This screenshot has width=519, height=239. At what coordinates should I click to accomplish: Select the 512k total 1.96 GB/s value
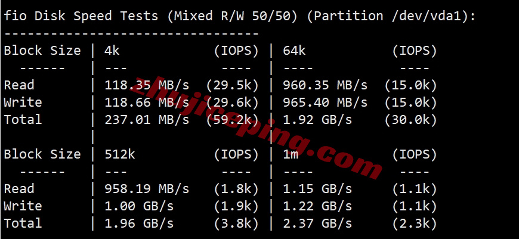point(139,224)
